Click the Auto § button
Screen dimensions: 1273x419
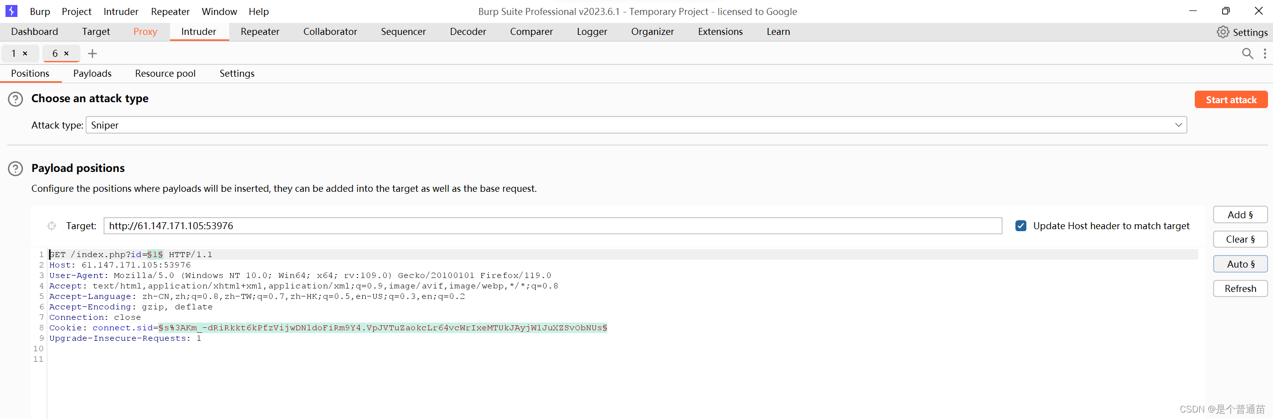pos(1240,264)
